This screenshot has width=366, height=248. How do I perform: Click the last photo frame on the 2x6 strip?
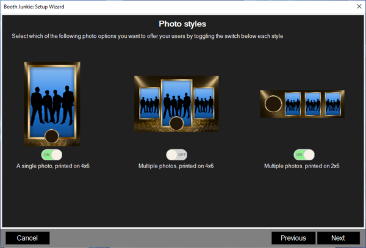click(333, 104)
